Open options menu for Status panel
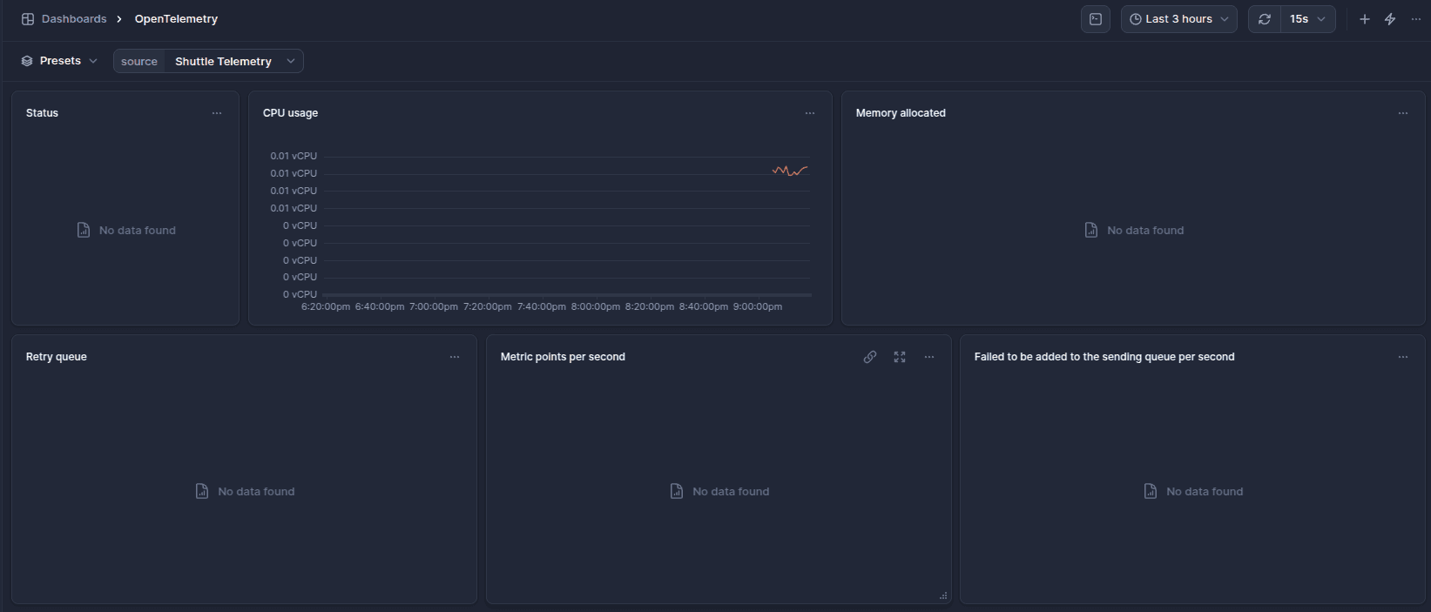This screenshot has height=612, width=1431. [217, 113]
